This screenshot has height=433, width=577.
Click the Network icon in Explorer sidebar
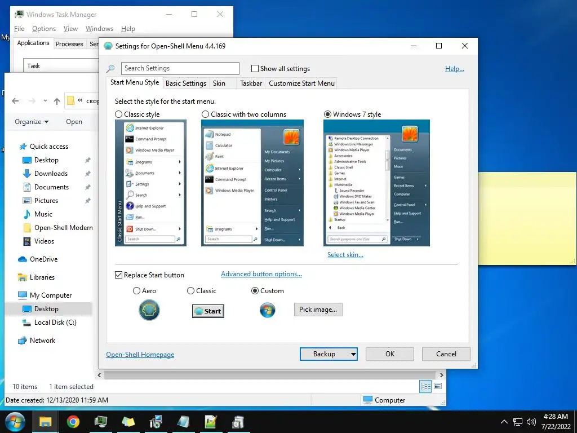23,341
